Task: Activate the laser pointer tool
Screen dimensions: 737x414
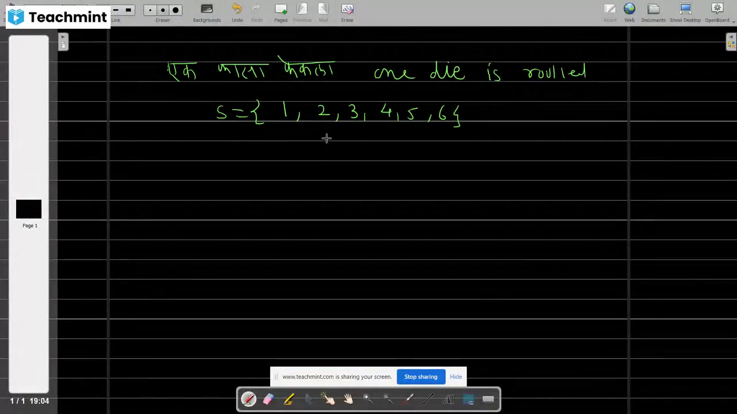Action: 408,399
